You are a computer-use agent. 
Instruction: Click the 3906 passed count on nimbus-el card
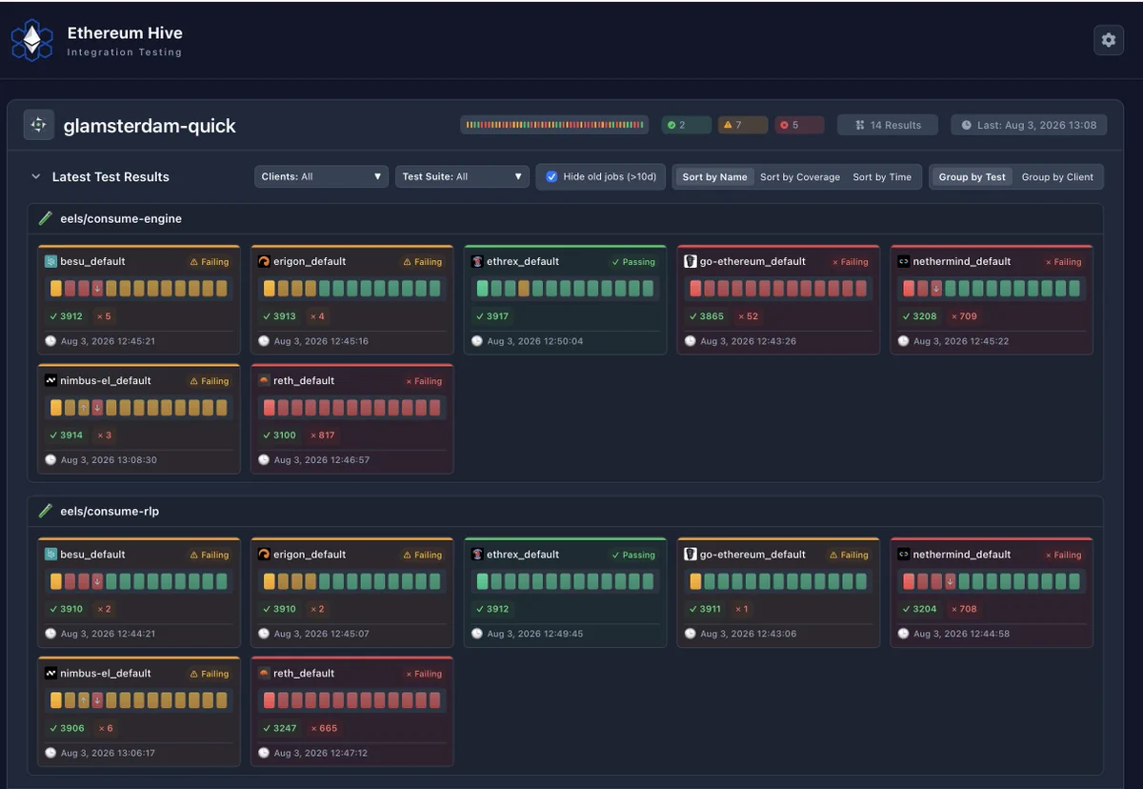(66, 728)
